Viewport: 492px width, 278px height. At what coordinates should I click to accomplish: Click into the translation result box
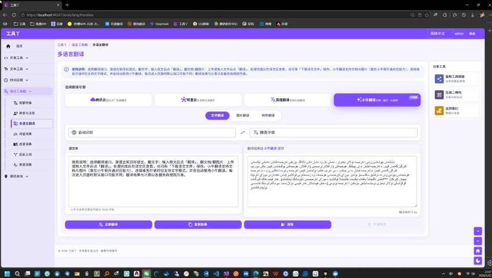click(332, 181)
